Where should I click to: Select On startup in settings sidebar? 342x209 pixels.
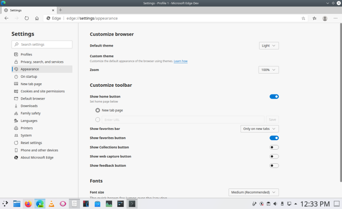pos(42,77)
